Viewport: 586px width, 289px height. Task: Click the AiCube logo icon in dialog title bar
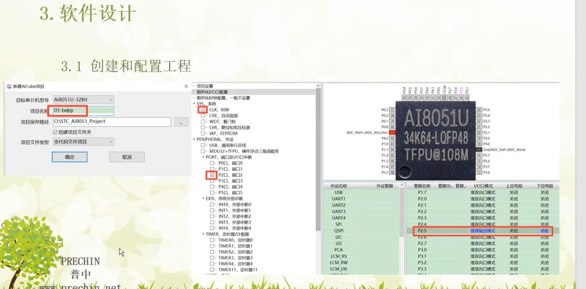[x=8, y=86]
